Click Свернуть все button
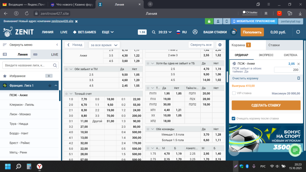The width and height of the screenshot is (306, 172). click(201, 45)
